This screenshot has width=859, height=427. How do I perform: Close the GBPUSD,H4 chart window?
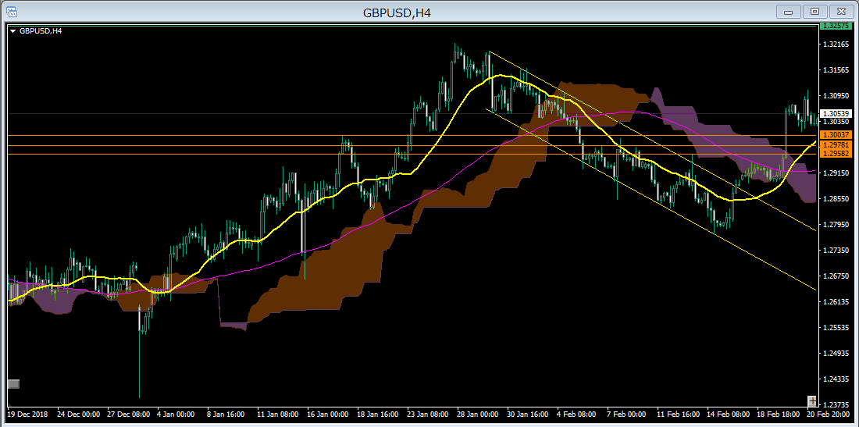pos(841,12)
